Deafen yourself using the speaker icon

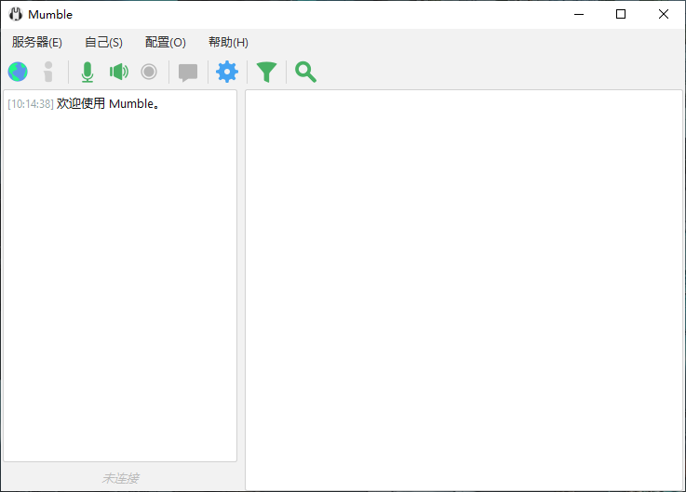pyautogui.click(x=119, y=72)
